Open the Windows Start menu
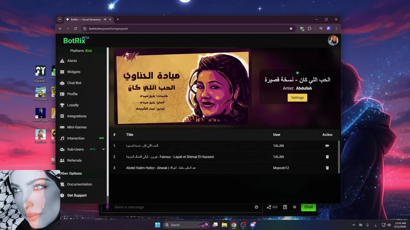This screenshot has height=230, width=410. pos(158,225)
